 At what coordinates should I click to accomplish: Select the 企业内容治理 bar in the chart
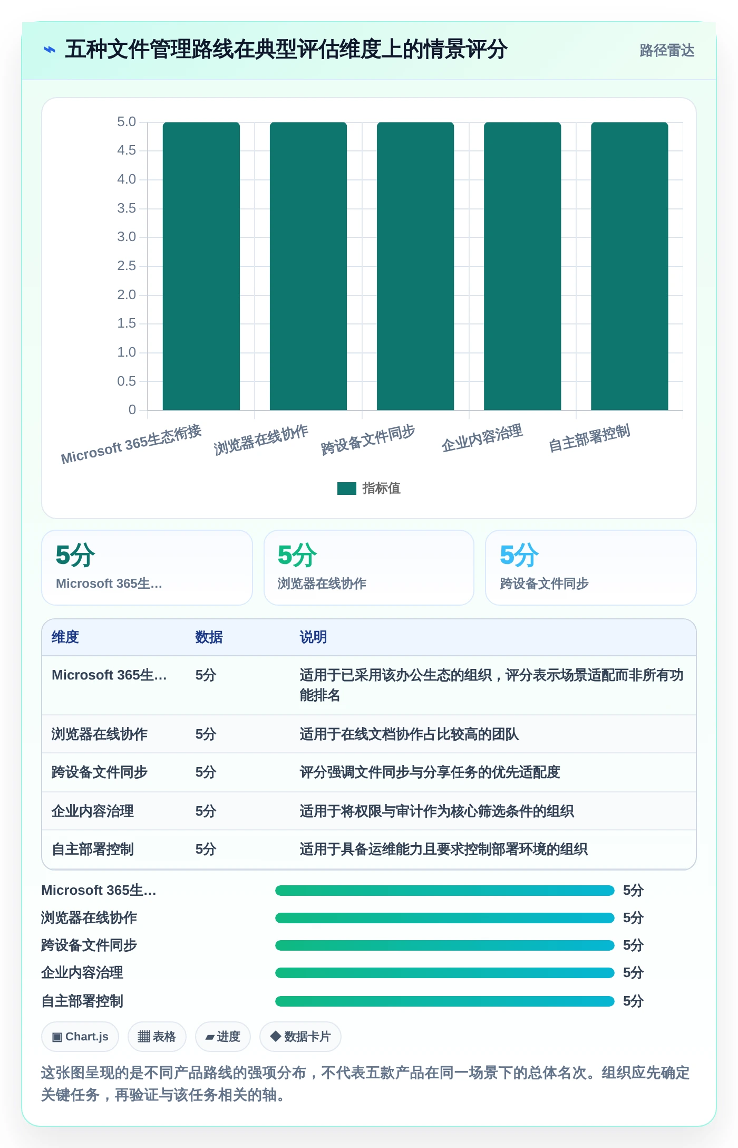pos(522,266)
